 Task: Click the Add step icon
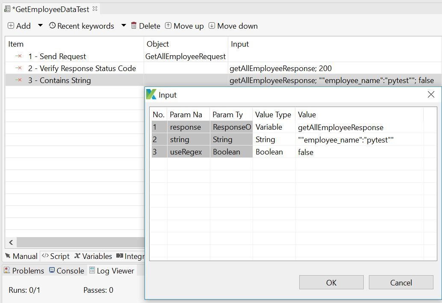pos(10,26)
